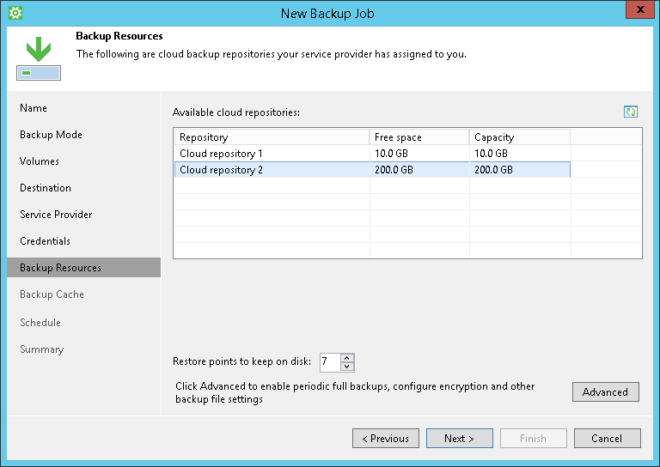Click the green download arrow wizard icon
This screenshot has width=660, height=467.
[39, 58]
